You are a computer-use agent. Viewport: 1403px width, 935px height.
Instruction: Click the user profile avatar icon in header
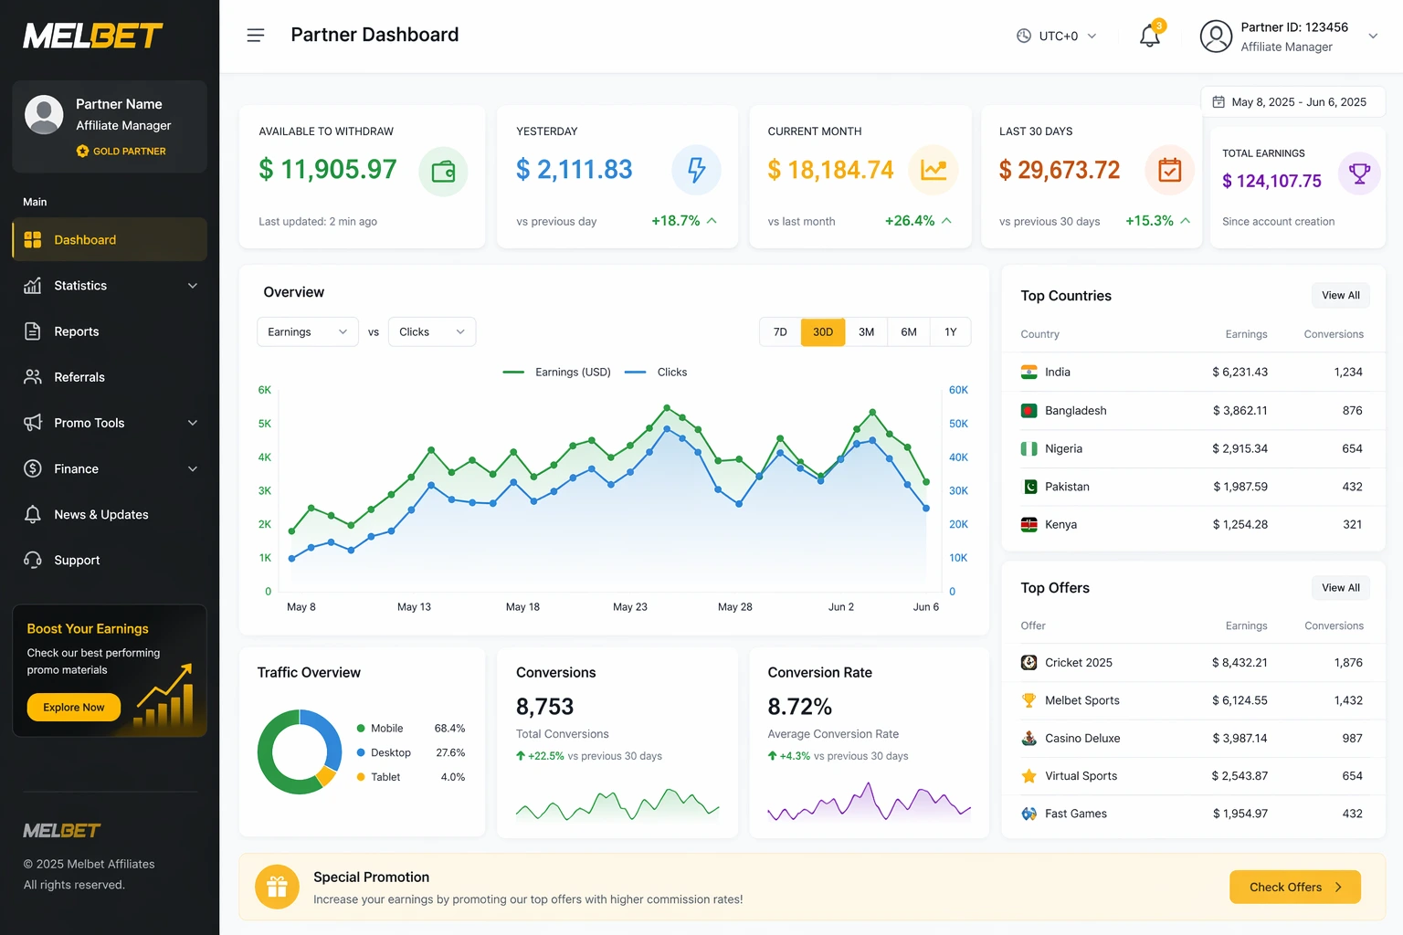[x=1216, y=37]
